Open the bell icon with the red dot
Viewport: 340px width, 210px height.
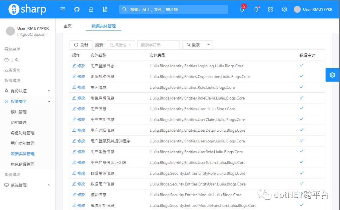click(256, 9)
